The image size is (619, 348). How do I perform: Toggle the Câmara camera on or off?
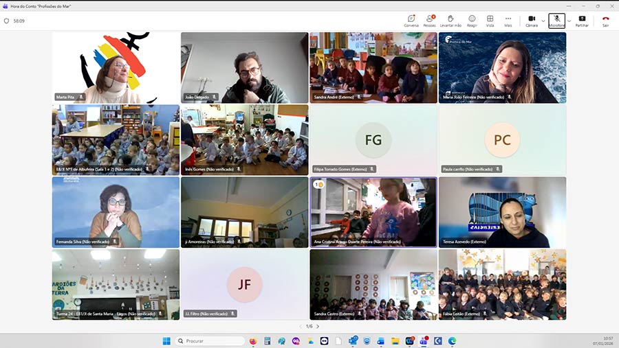[532, 21]
